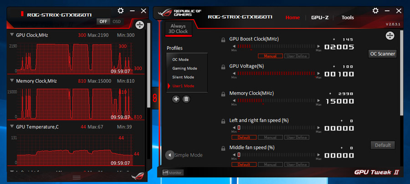
Task: Toggle lock icon beside GPU Boost Clock
Action: [223, 40]
